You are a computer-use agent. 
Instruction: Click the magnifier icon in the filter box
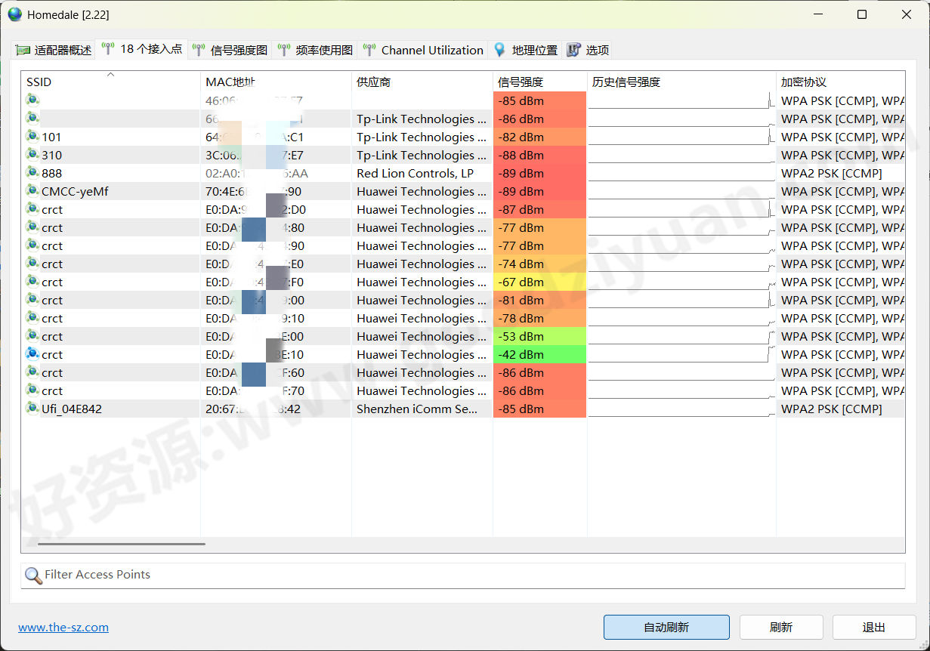point(32,575)
